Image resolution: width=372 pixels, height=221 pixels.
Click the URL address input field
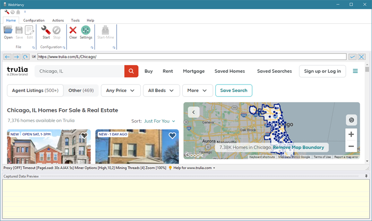[192, 57]
